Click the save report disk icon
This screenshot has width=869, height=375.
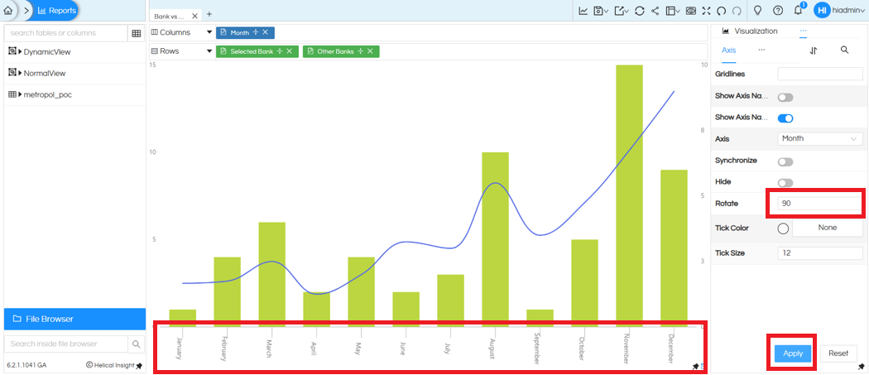tap(598, 11)
